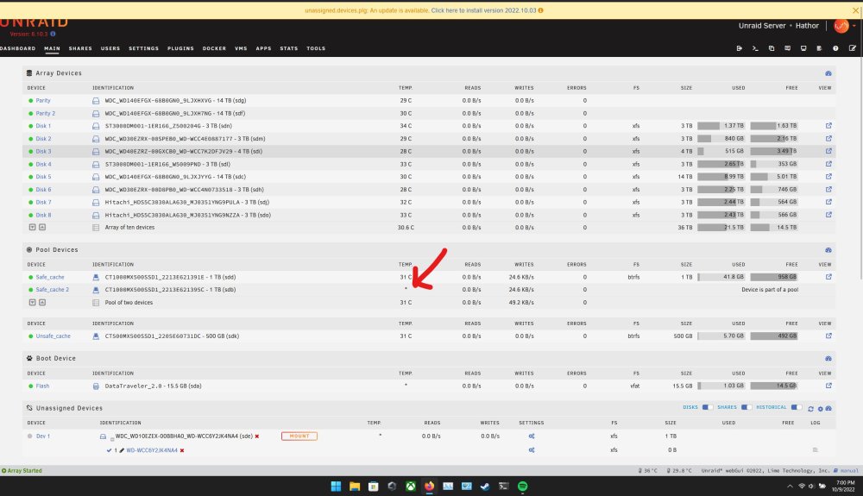Open settings gears for the WD-WCC6Y2JK4NA4 partition
The image size is (863, 496).
(532, 449)
